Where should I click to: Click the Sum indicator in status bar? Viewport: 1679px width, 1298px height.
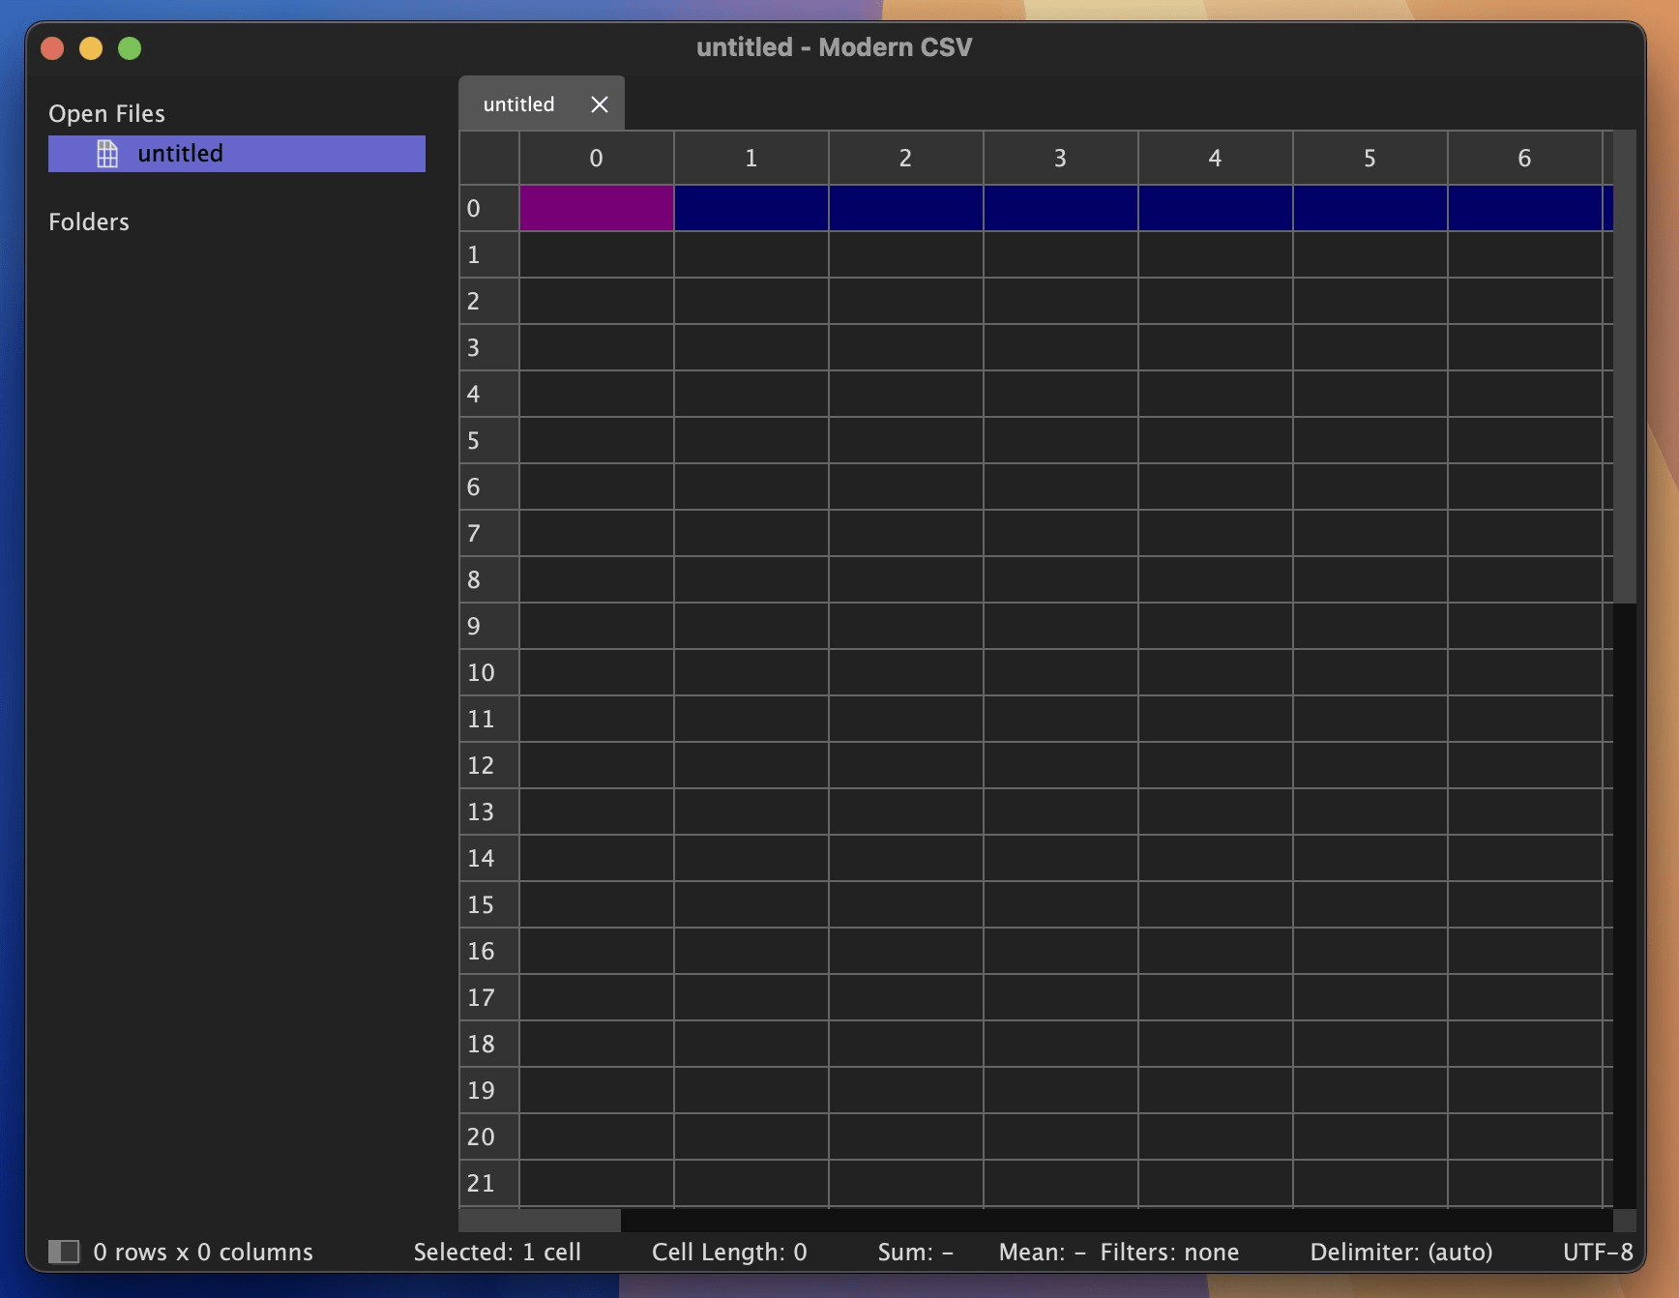click(914, 1252)
